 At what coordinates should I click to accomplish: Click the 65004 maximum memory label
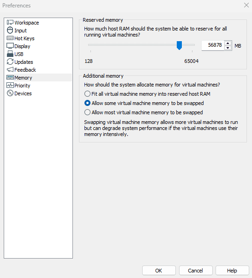click(x=192, y=61)
